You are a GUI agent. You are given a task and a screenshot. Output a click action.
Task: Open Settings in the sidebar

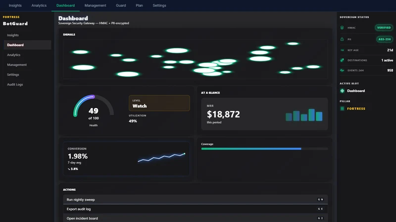pyautogui.click(x=27, y=75)
